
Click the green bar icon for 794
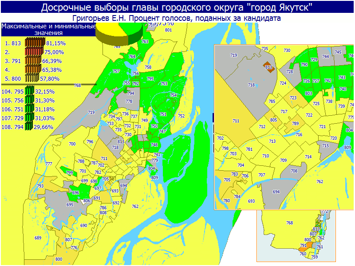click(x=30, y=126)
